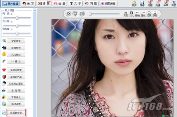
Task: Click the eye icon beside 去红眼
Action: coord(4,90)
